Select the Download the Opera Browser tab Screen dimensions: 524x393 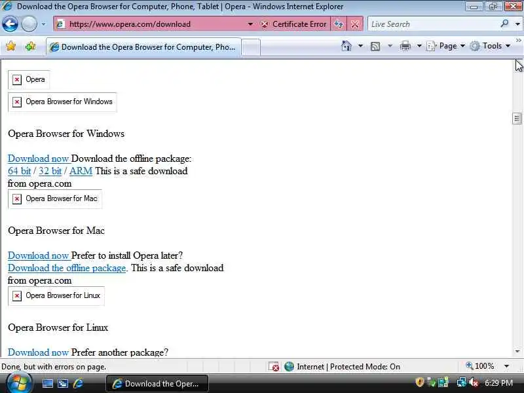coord(143,47)
